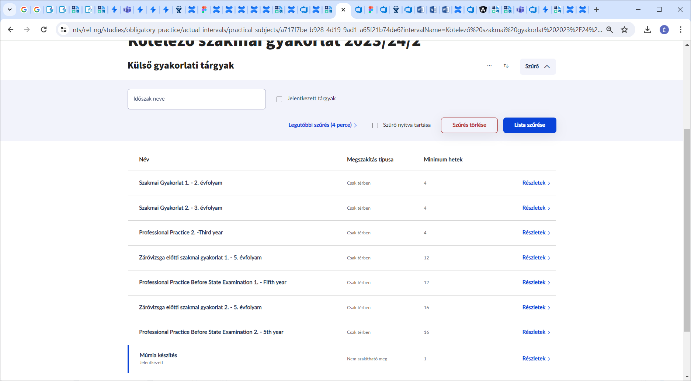
Task: Open Részletek for Múmia készítés
Action: pyautogui.click(x=536, y=359)
